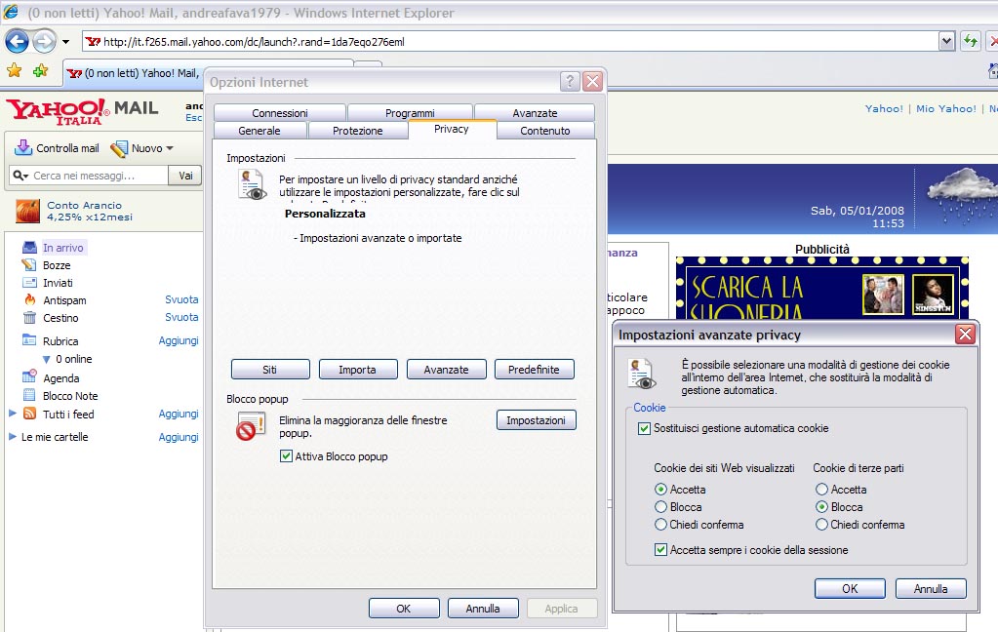Open the Favorites Center star icon

pyautogui.click(x=14, y=70)
